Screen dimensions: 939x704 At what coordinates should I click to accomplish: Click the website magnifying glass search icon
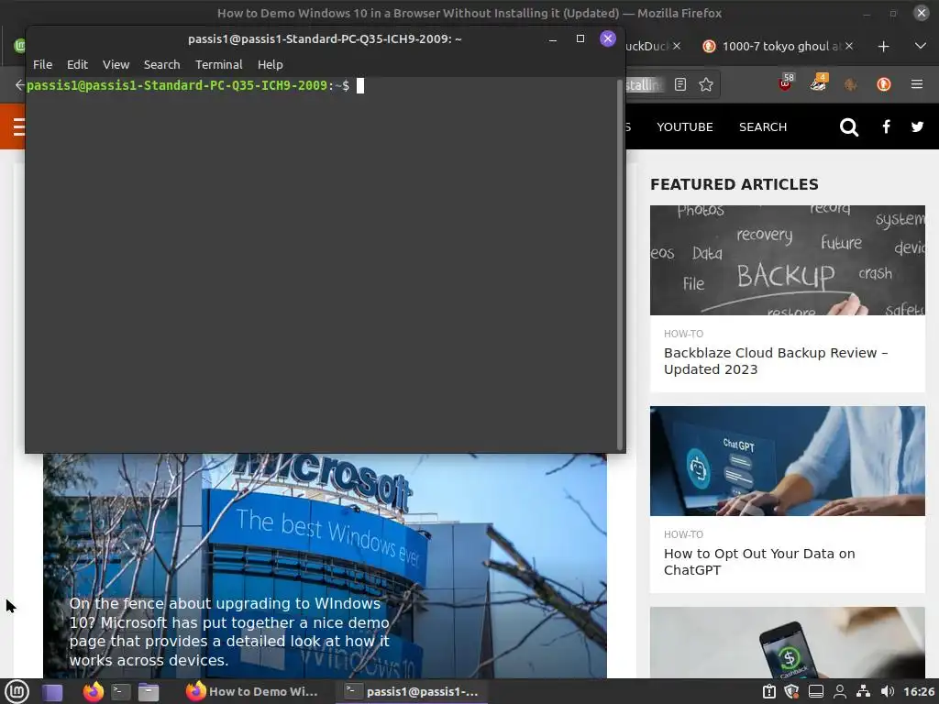(848, 126)
